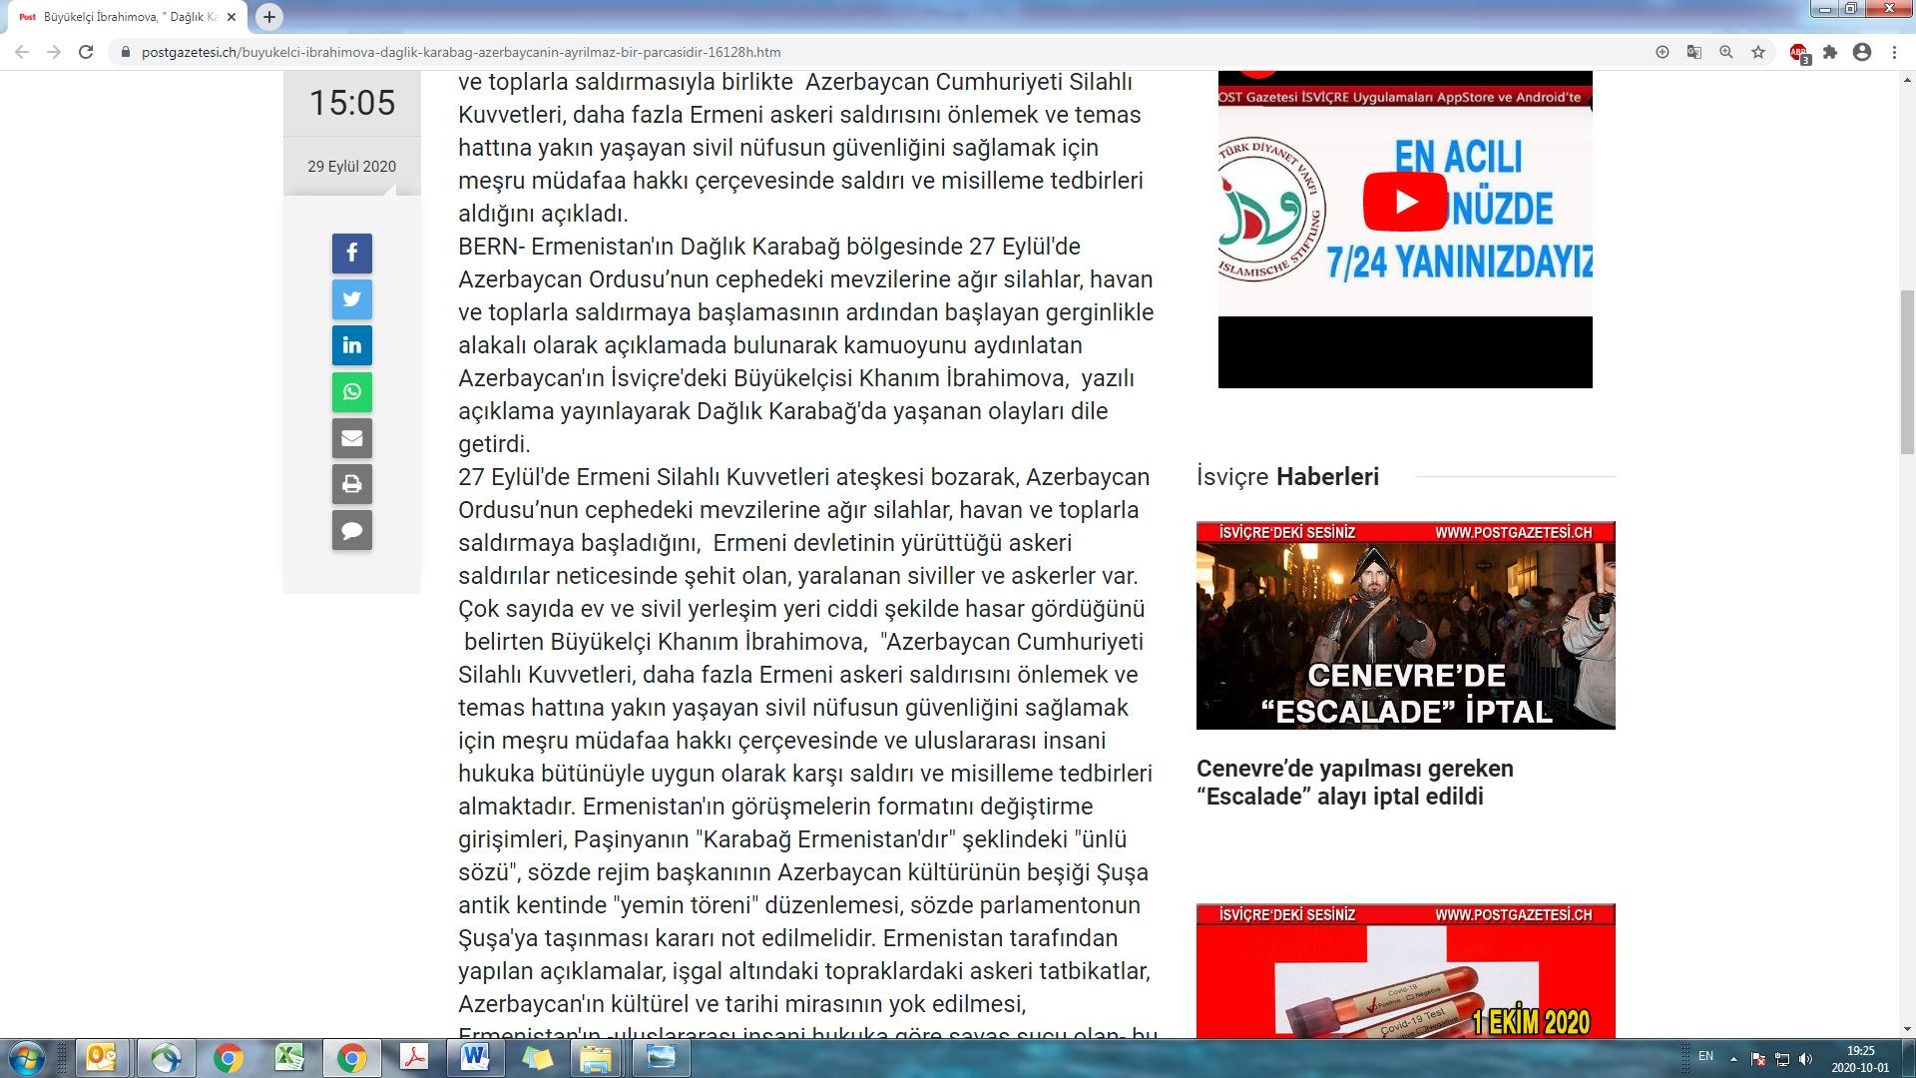Click the scrollbar up arrow
This screenshot has height=1078, width=1916.
(1907, 78)
